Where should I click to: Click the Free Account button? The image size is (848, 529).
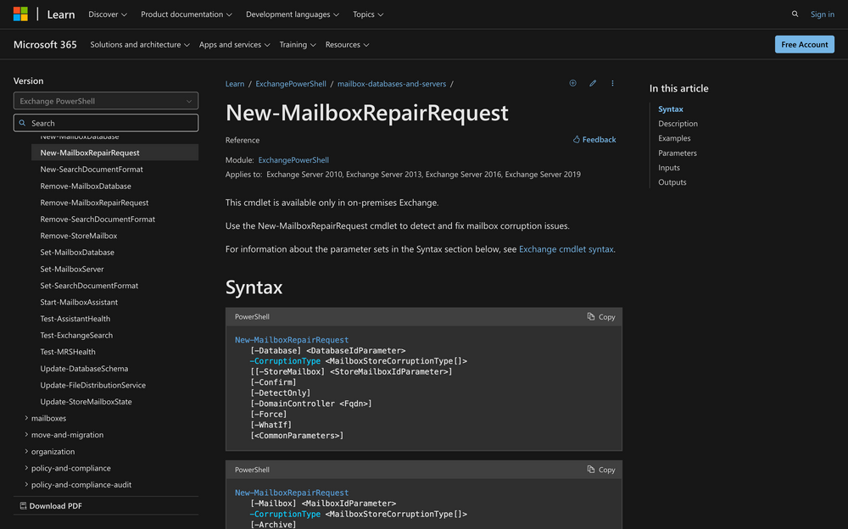point(804,45)
